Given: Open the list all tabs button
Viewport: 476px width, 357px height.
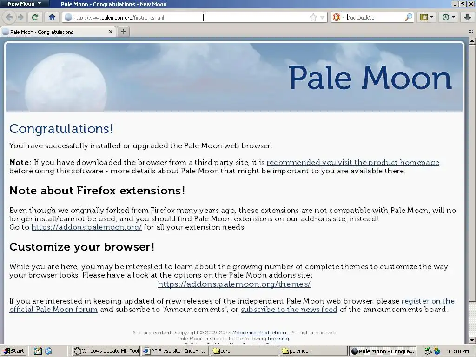Looking at the screenshot, I should point(471,32).
